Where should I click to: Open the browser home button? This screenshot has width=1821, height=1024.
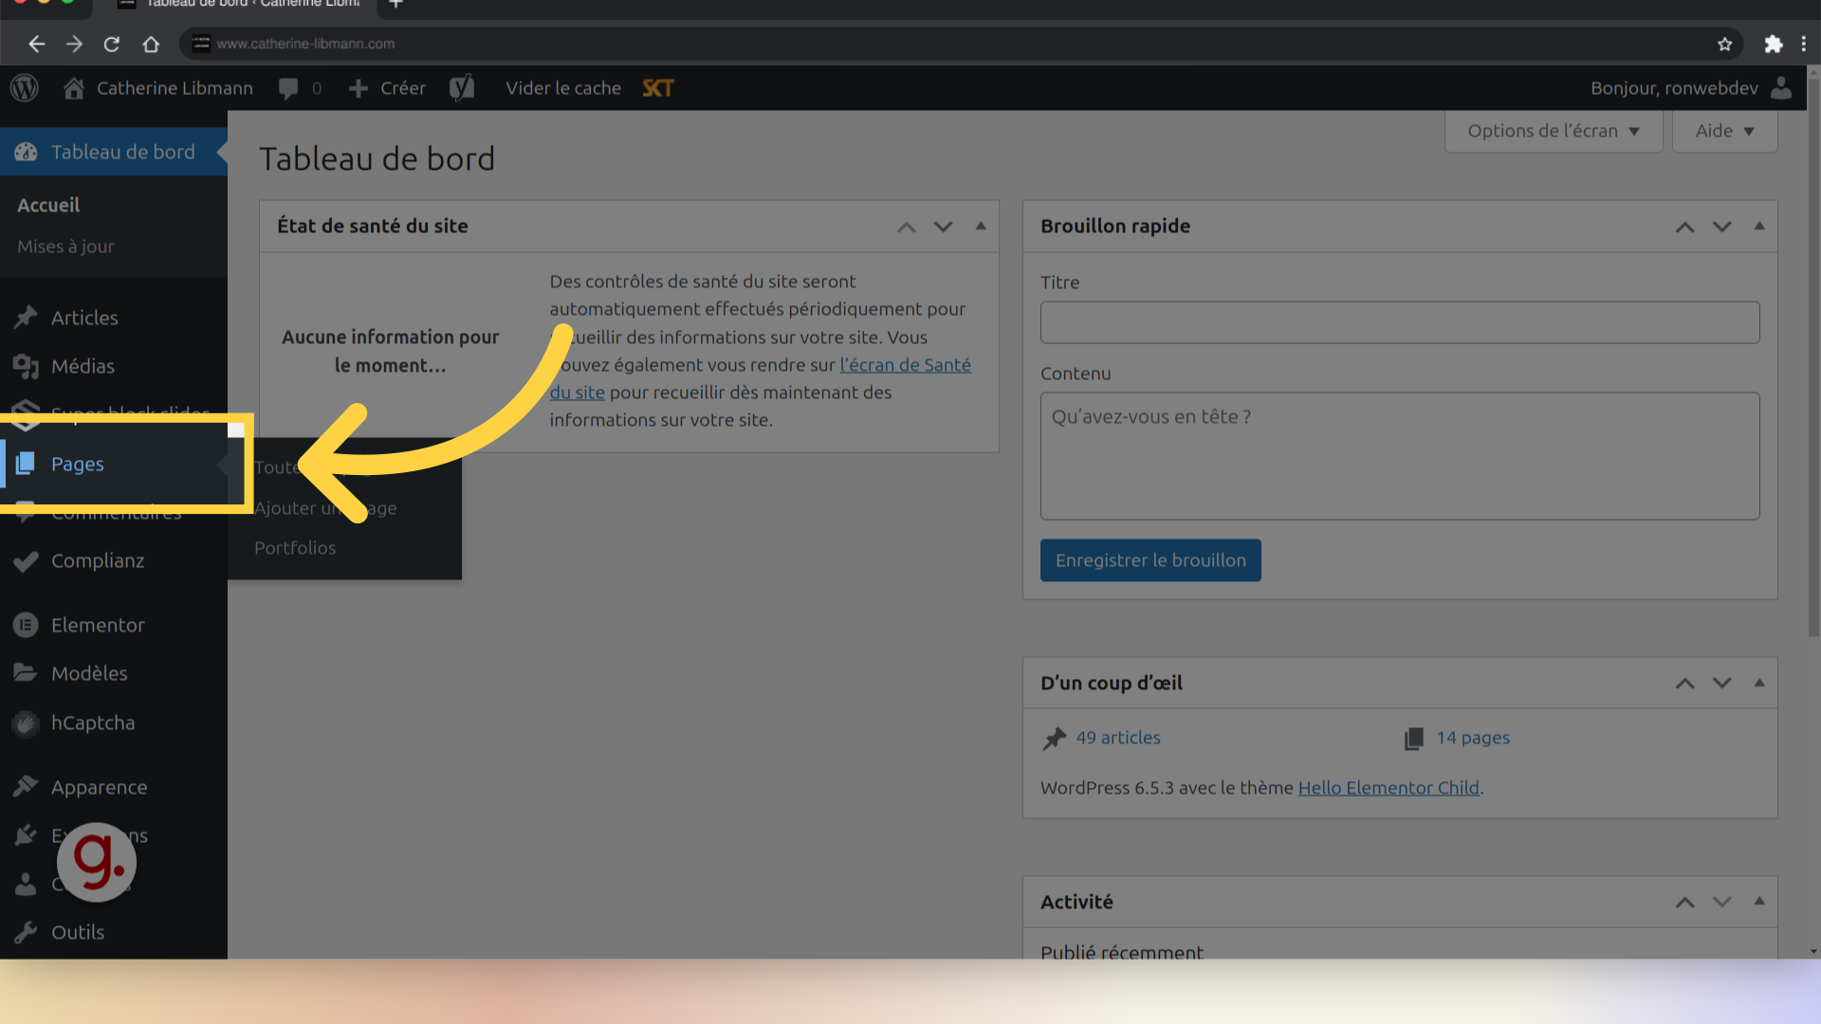pyautogui.click(x=151, y=44)
